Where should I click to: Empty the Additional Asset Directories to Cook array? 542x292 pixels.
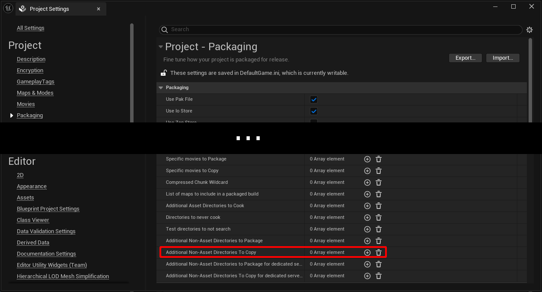coord(379,206)
